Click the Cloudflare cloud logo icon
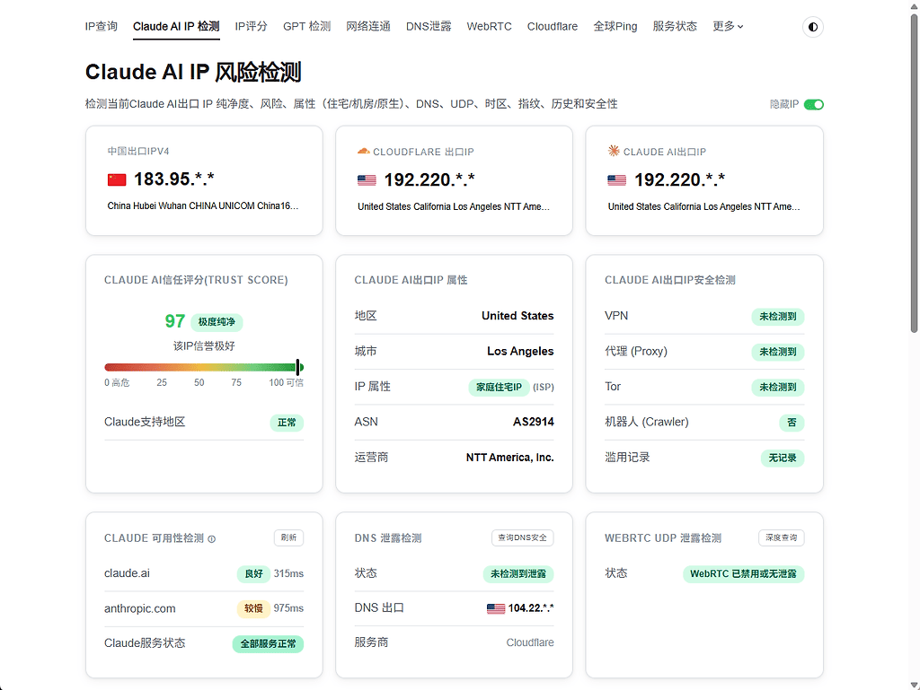The image size is (920, 690). point(363,151)
